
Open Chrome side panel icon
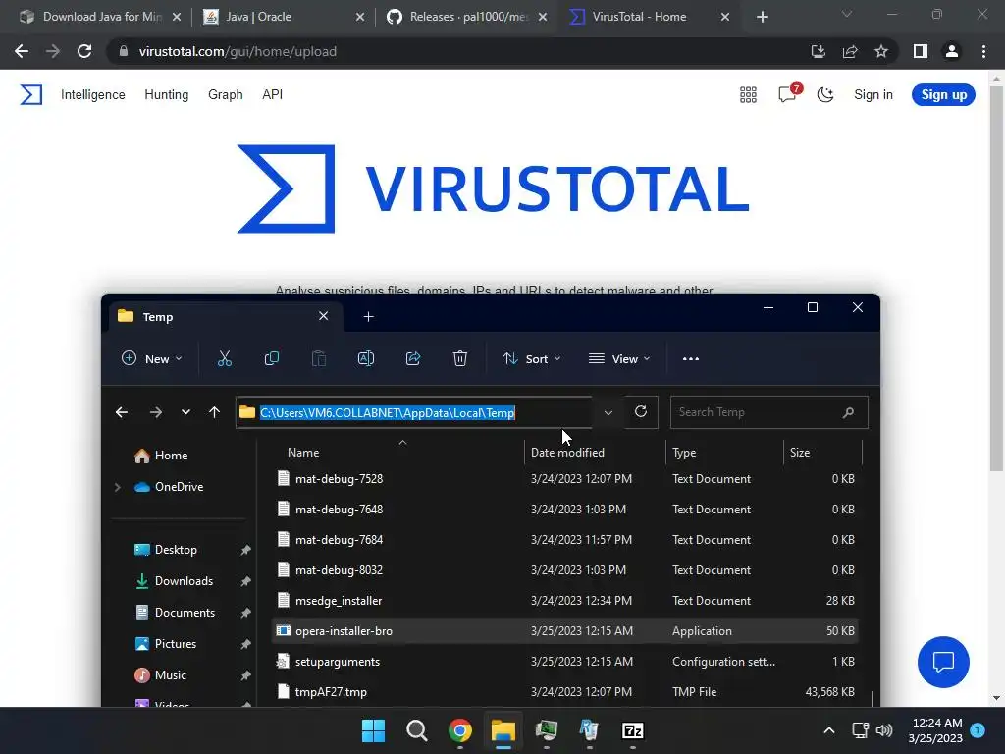pyautogui.click(x=921, y=51)
